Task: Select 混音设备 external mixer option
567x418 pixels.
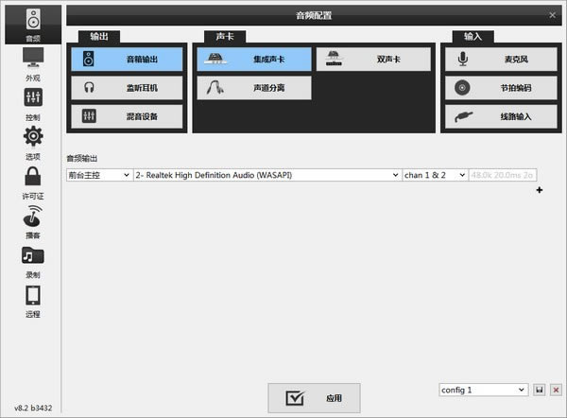Action: coord(128,116)
